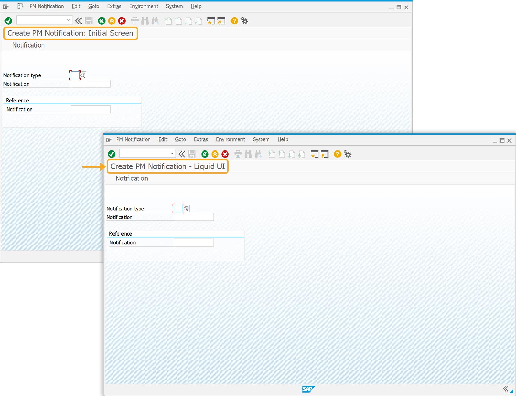Screen dimensions: 516x396
Task: Expand status bar chevron at bottom right
Action: coord(505,389)
